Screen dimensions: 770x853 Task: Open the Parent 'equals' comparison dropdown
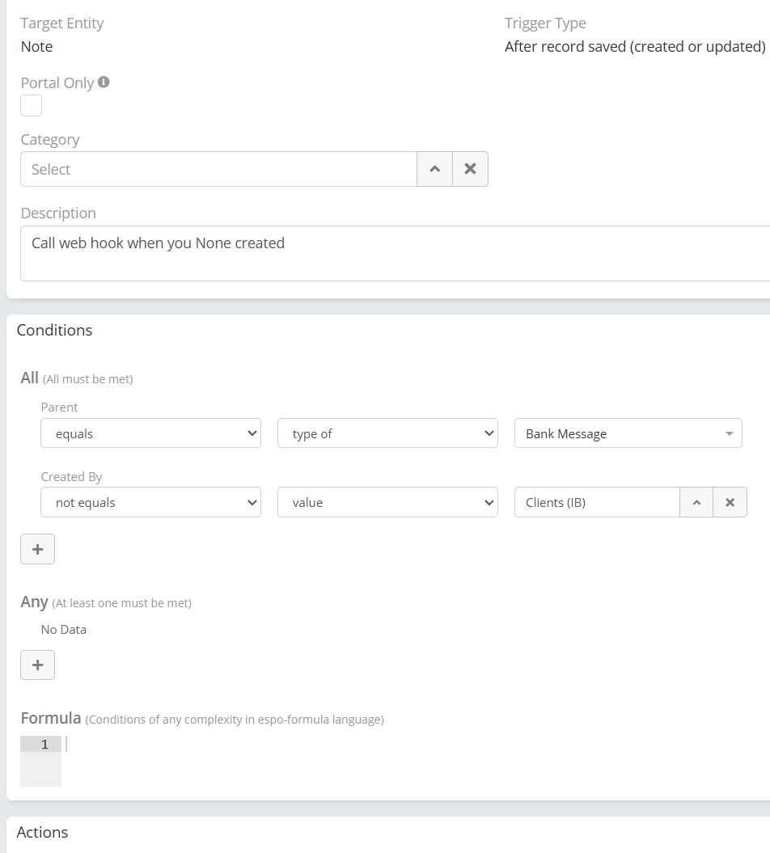point(150,433)
